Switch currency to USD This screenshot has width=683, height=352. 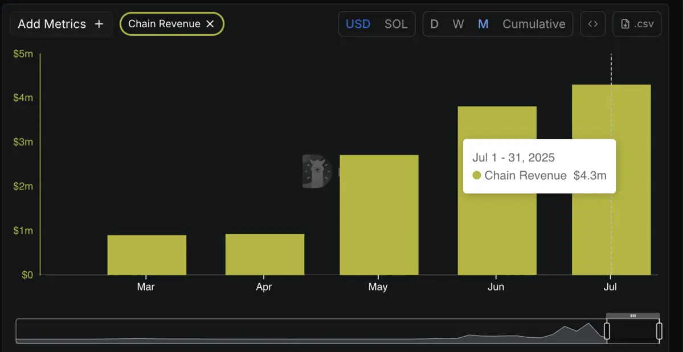358,24
